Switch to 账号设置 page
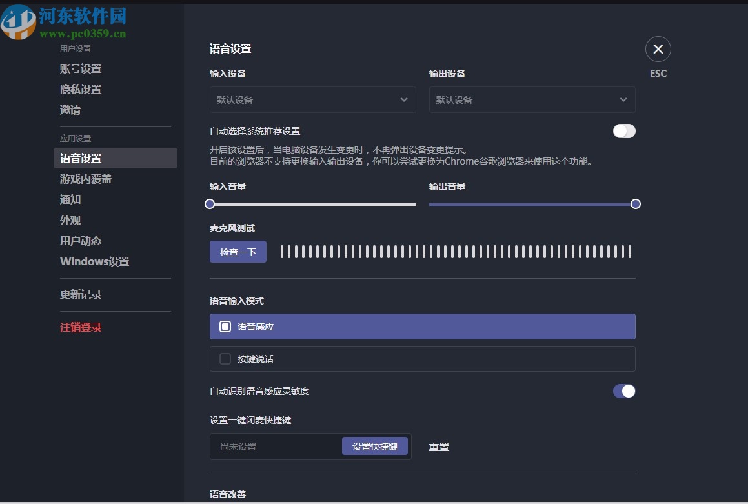 (79, 68)
